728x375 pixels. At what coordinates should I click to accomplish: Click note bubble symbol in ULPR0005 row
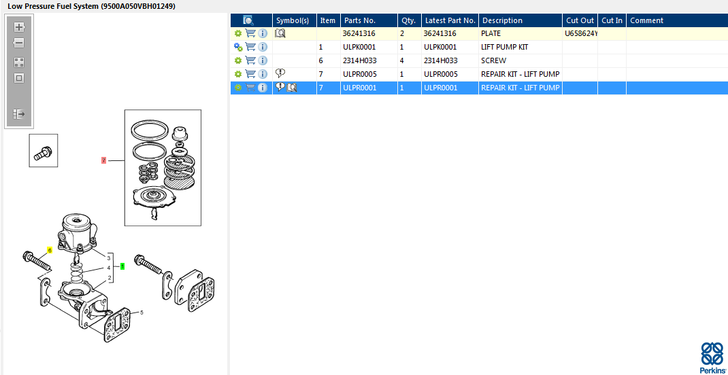(x=280, y=73)
